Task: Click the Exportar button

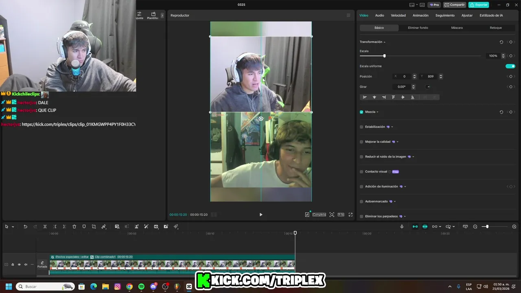Action: pyautogui.click(x=479, y=5)
